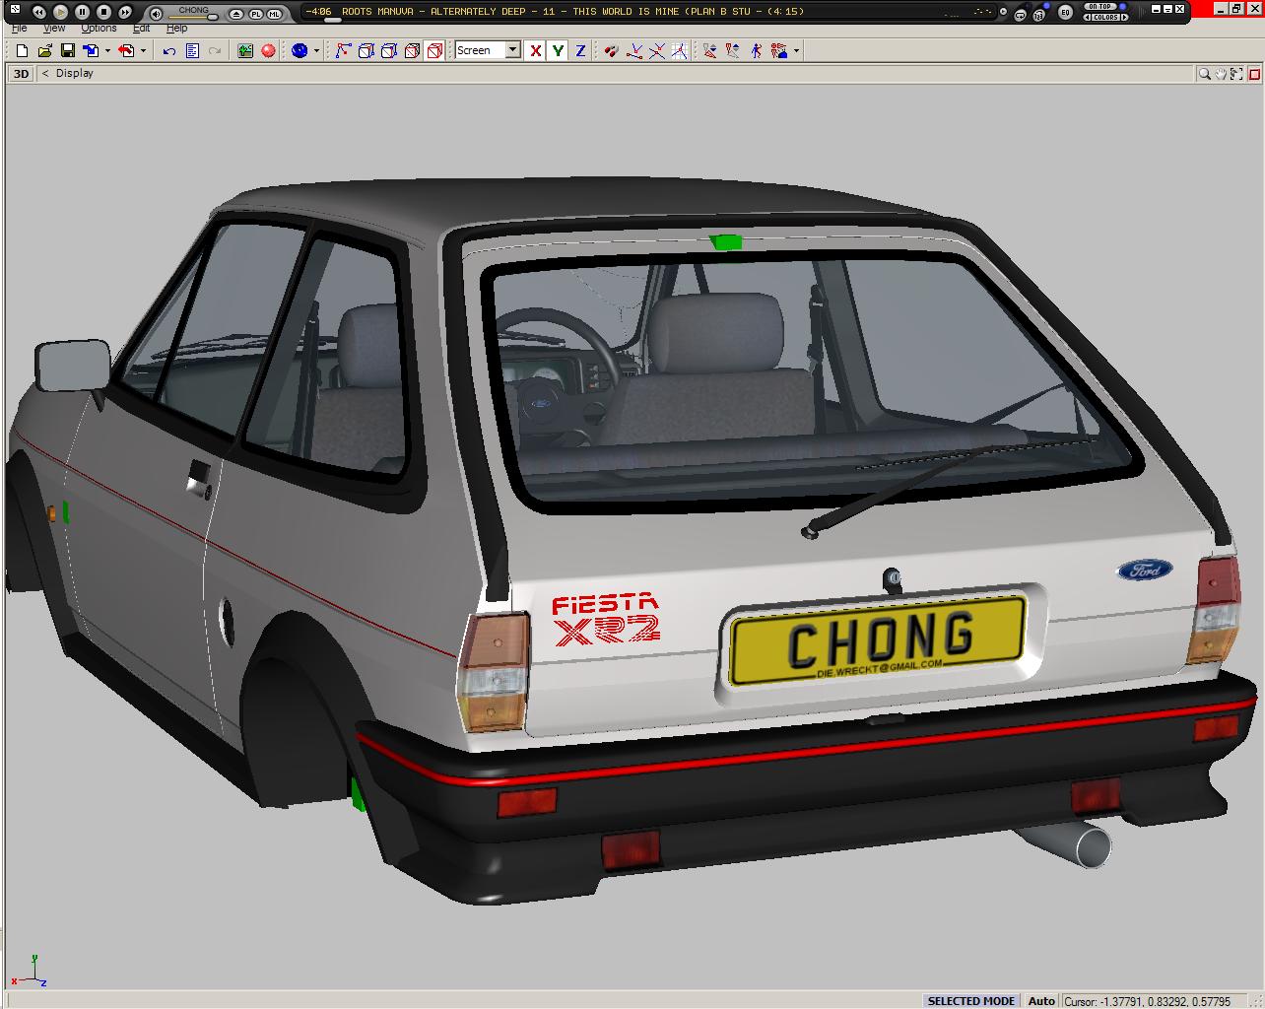Save the model with the floppy disk icon
Screen dimensions: 1265x1009
coord(68,50)
